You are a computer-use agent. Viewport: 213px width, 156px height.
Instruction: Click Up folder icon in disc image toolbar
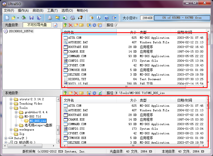65,25
